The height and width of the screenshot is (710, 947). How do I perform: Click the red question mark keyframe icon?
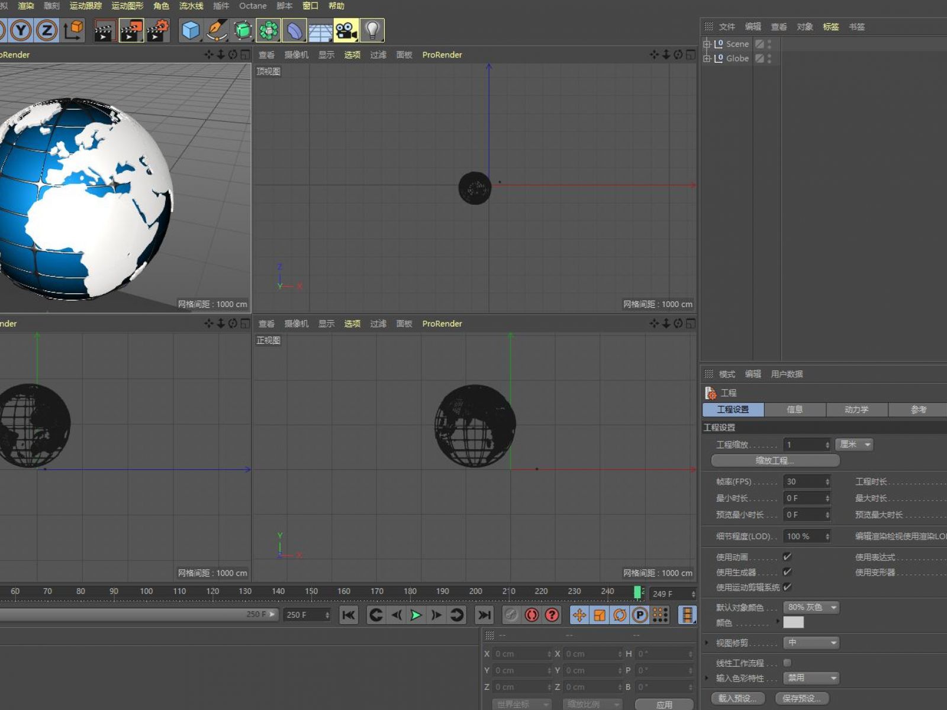coord(552,615)
